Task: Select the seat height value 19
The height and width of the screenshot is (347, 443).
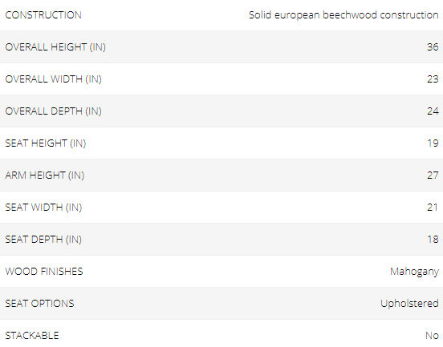Action: 433,143
